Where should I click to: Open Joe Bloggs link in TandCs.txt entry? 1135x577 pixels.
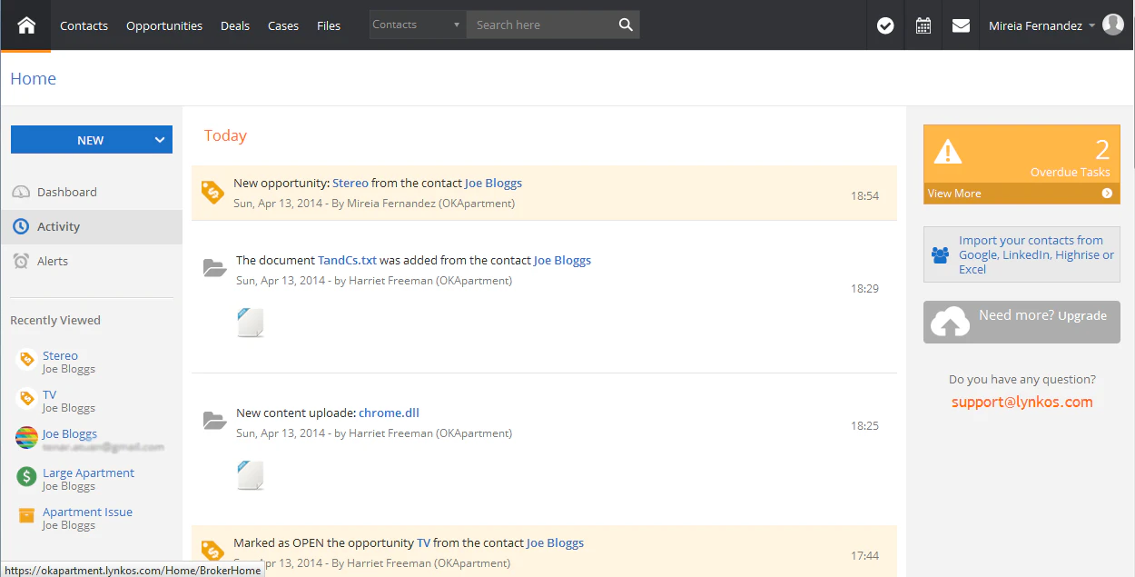coord(562,260)
